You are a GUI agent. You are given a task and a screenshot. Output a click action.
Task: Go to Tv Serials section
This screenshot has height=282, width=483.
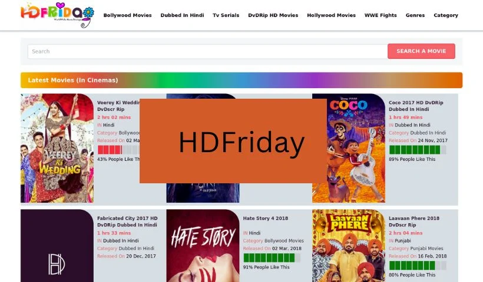(226, 15)
